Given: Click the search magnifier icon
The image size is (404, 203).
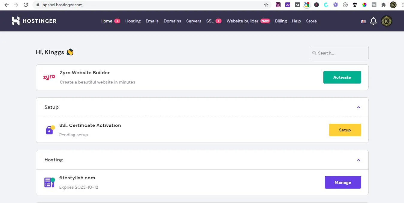Looking at the screenshot, I should pyautogui.click(x=314, y=53).
